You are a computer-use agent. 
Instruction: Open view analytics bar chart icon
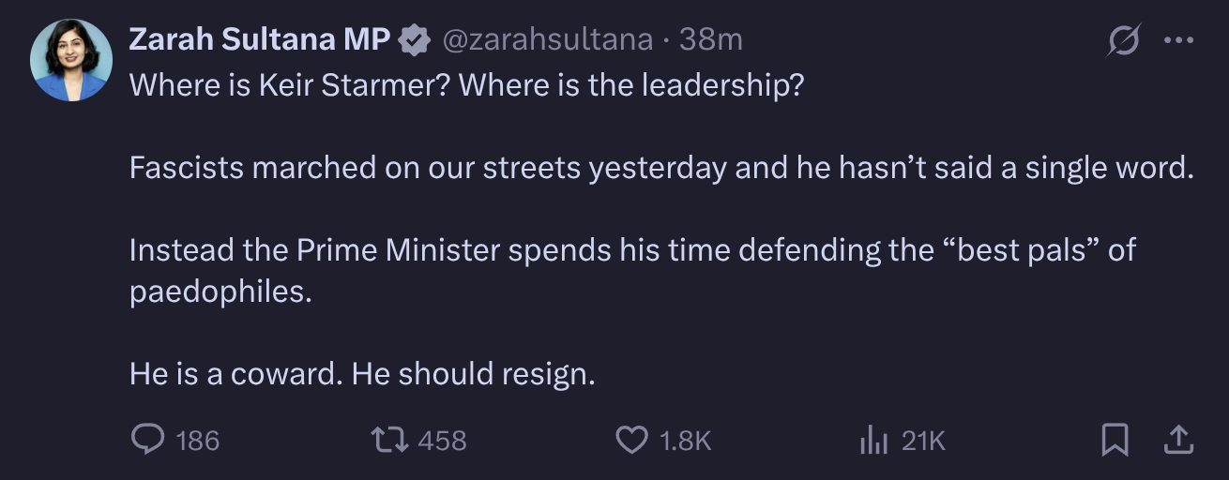(873, 440)
